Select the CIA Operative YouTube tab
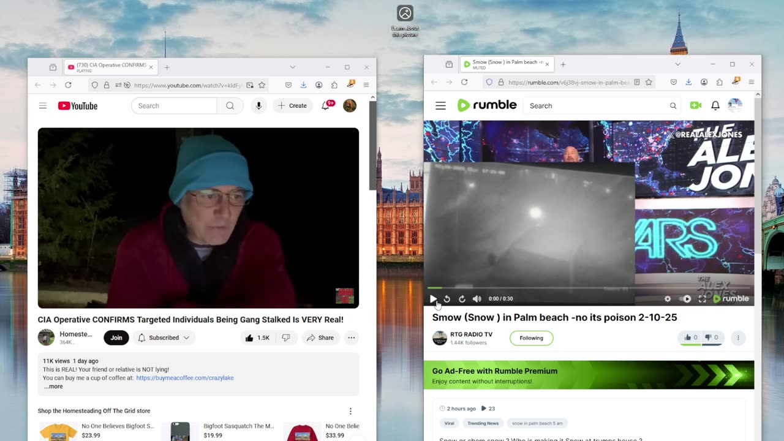 110,67
